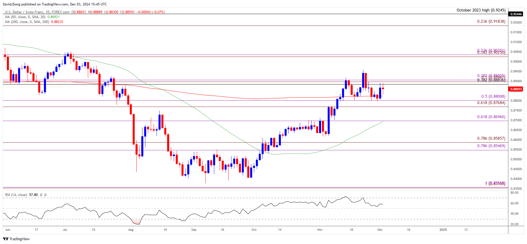Click the Dec date axis label
This screenshot has width=527, height=244.
380,230
